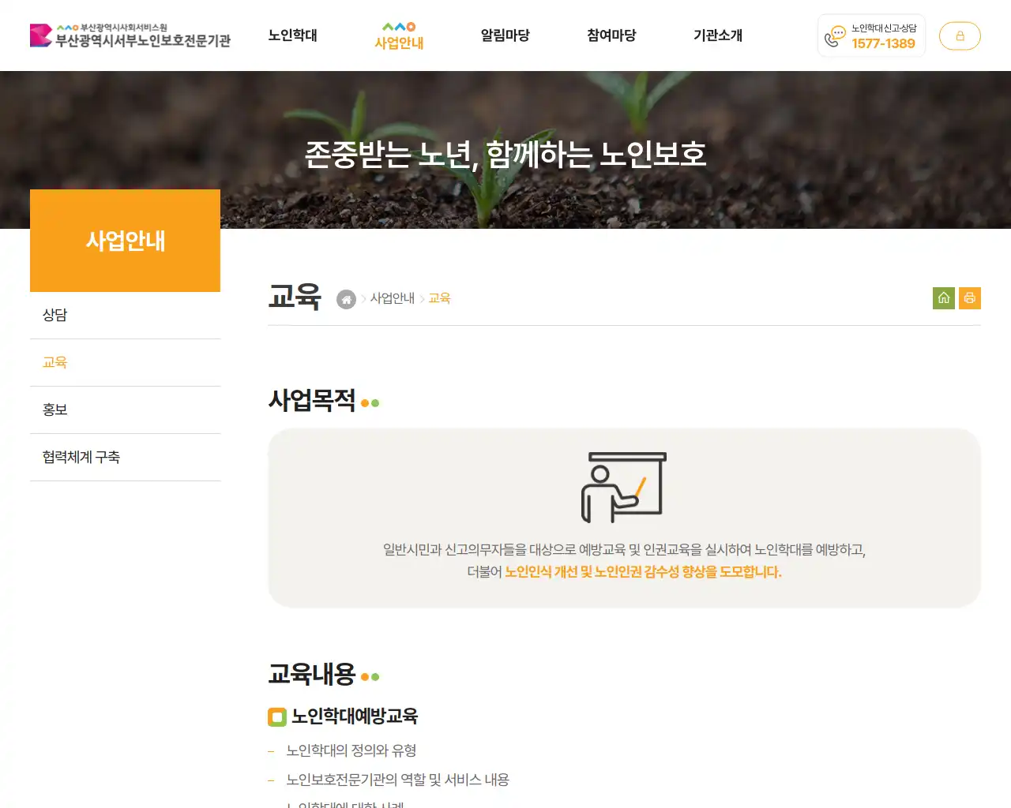1011x808 pixels.
Task: Click 사업안내 in the breadcrumb trail
Action: coord(393,298)
